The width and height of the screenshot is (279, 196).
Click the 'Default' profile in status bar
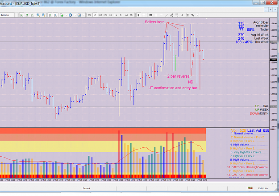tap(87, 188)
